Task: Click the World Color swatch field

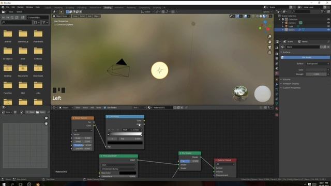Action: pyautogui.click(x=317, y=70)
